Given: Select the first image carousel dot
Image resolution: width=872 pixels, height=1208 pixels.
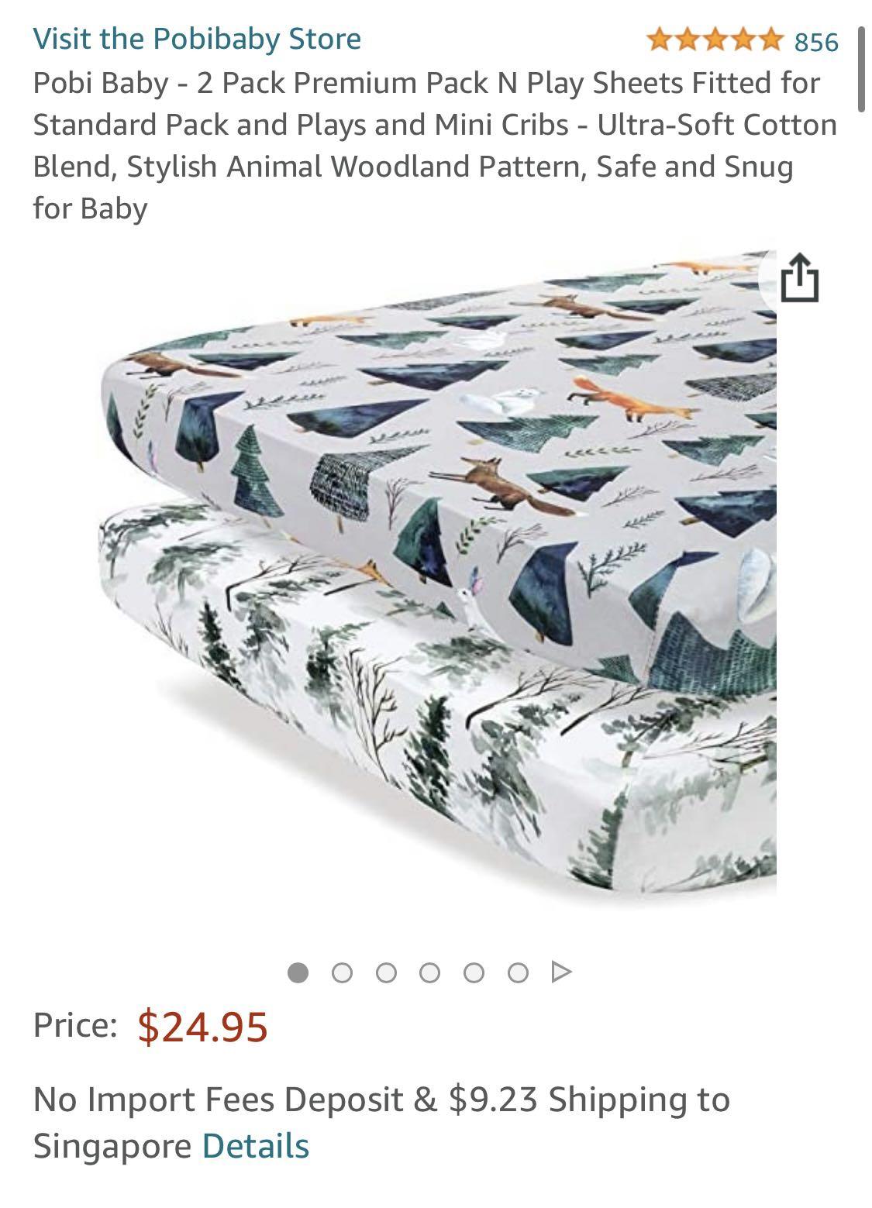Looking at the screenshot, I should click(x=298, y=972).
